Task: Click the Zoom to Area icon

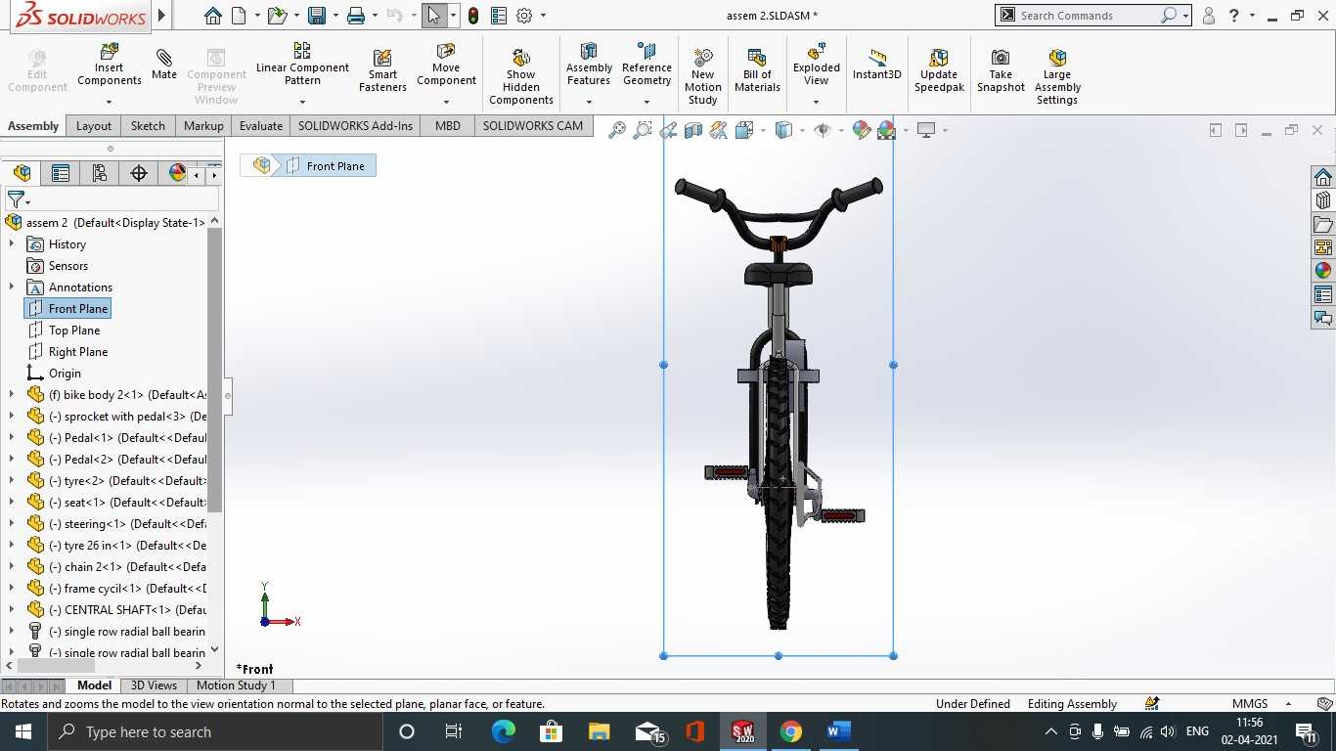Action: tap(643, 130)
